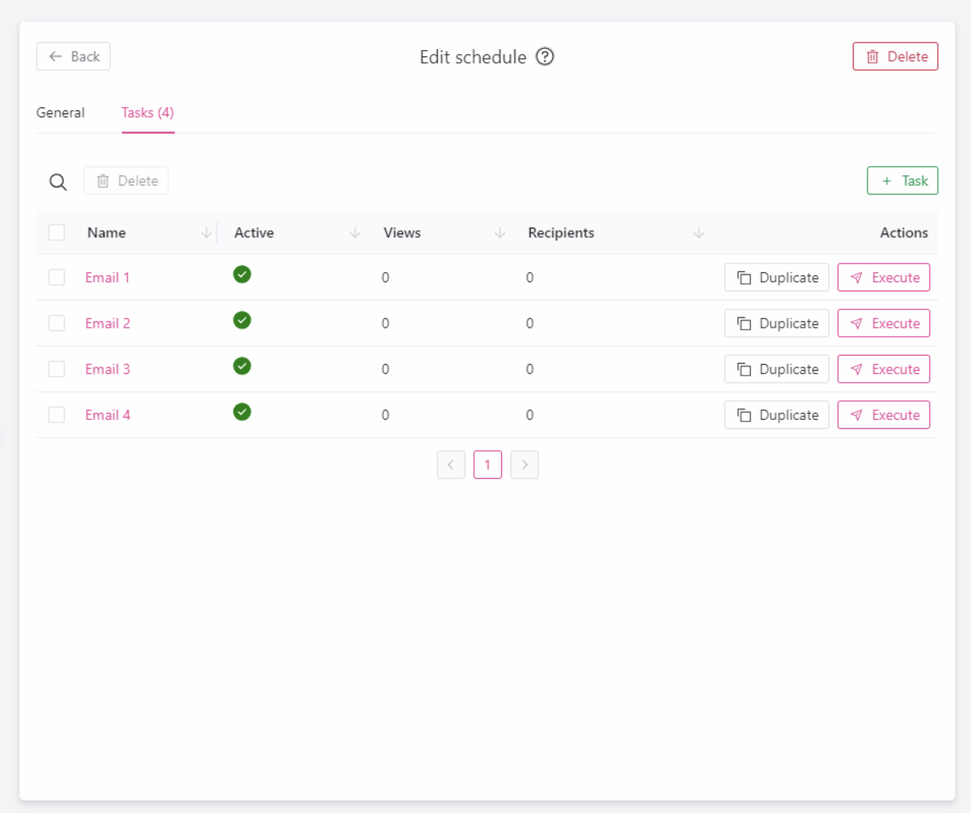Duplicate the Email 2 task
This screenshot has height=813, width=971.
tap(776, 323)
